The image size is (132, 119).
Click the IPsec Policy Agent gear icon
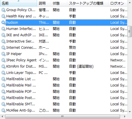click(x=3, y=60)
